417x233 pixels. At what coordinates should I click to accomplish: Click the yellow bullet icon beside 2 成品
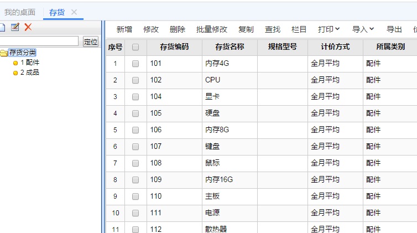pyautogui.click(x=15, y=73)
